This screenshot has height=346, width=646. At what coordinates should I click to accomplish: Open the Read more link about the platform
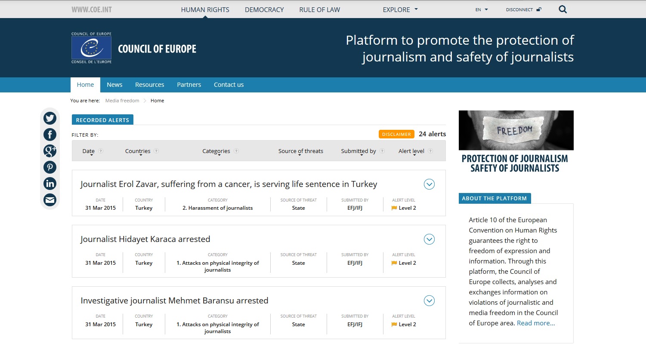click(x=535, y=323)
